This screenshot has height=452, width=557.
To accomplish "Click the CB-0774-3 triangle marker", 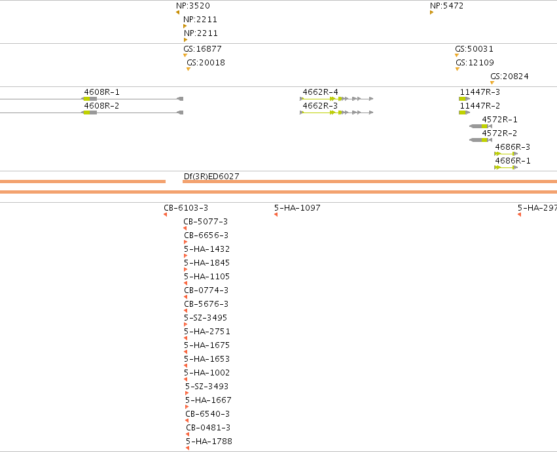I will pyautogui.click(x=185, y=297).
